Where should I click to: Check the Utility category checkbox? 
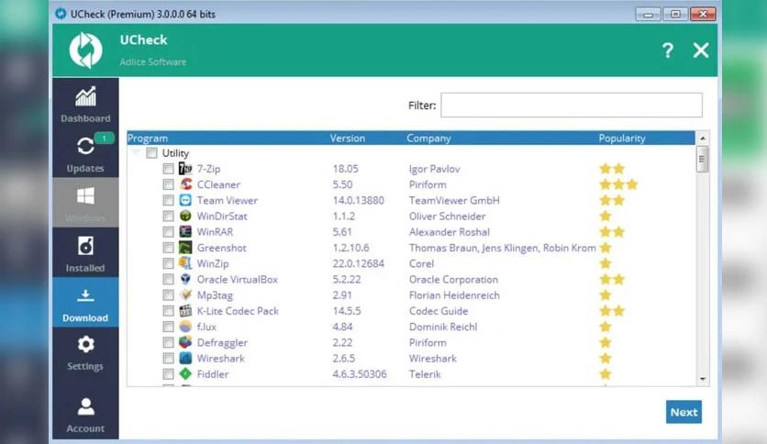151,153
